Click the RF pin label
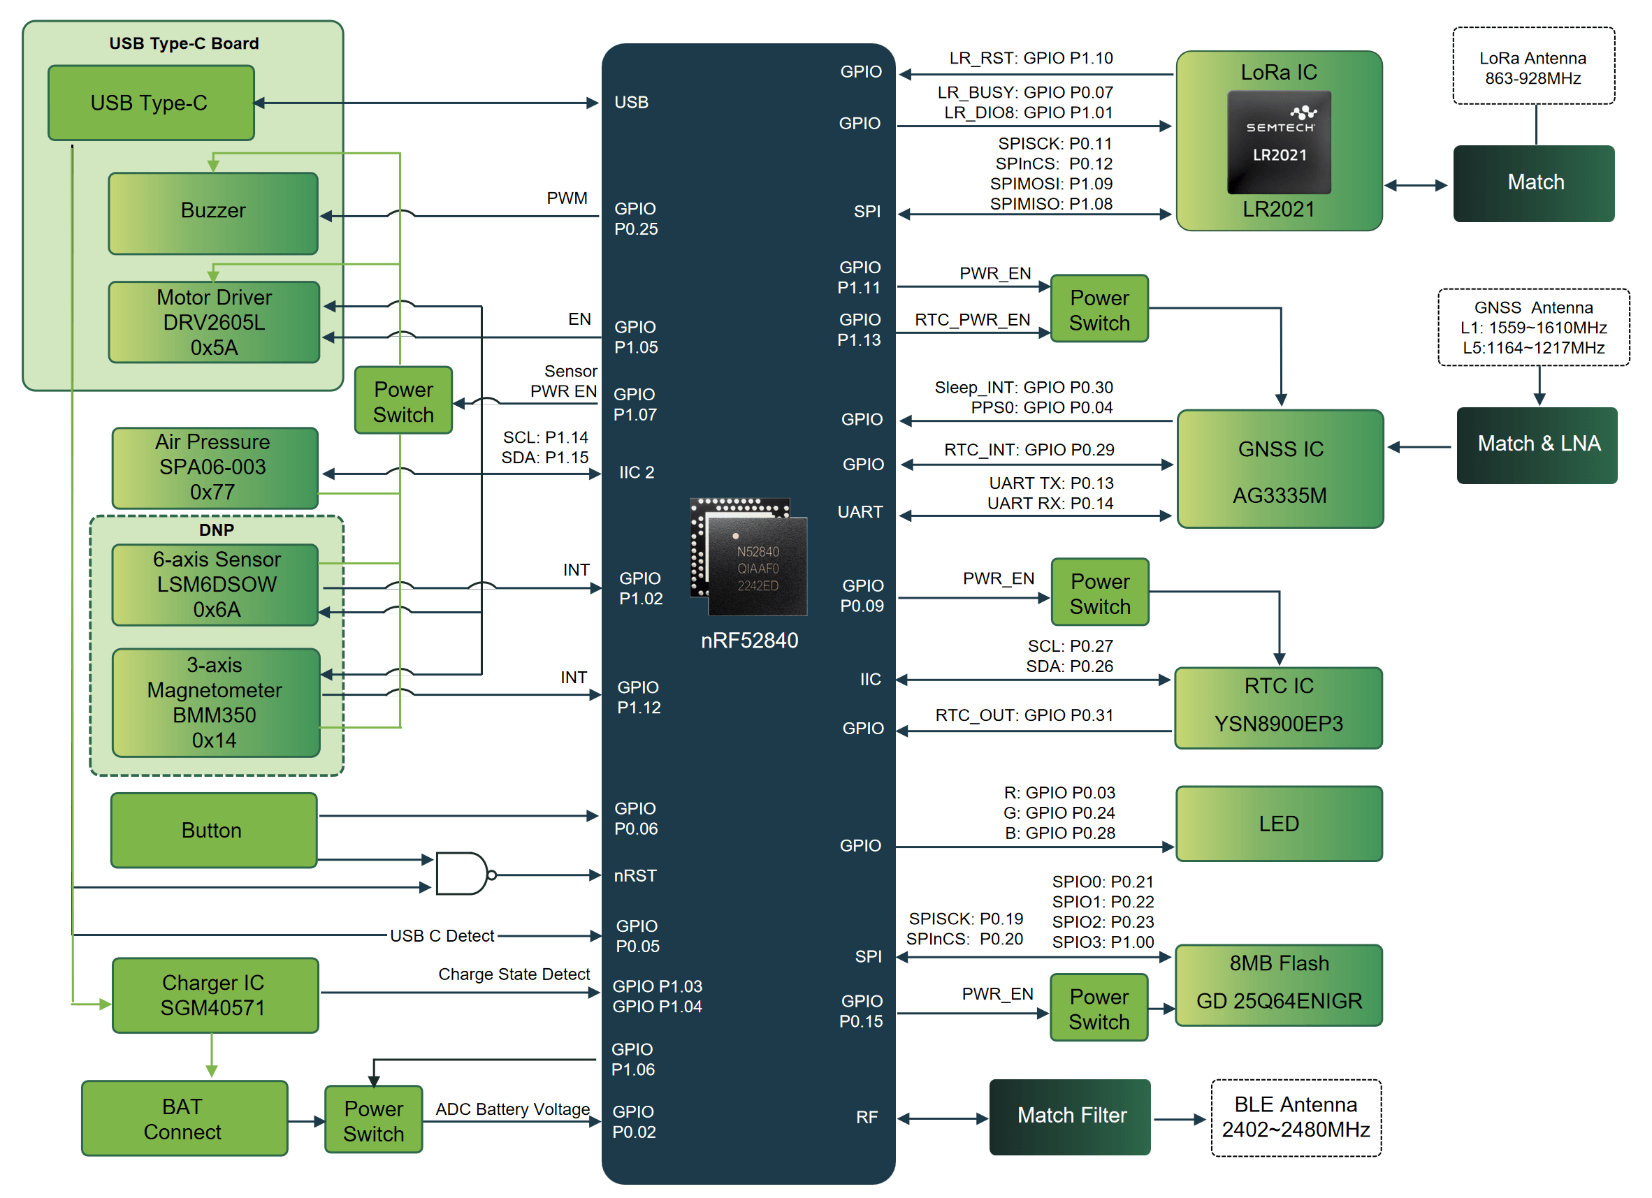Viewport: 1652px width, 1198px height. (867, 1117)
